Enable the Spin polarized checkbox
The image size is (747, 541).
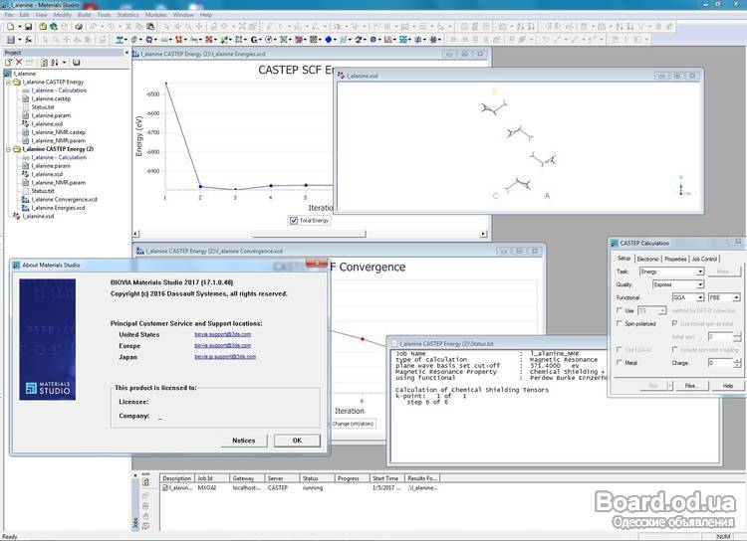click(620, 323)
